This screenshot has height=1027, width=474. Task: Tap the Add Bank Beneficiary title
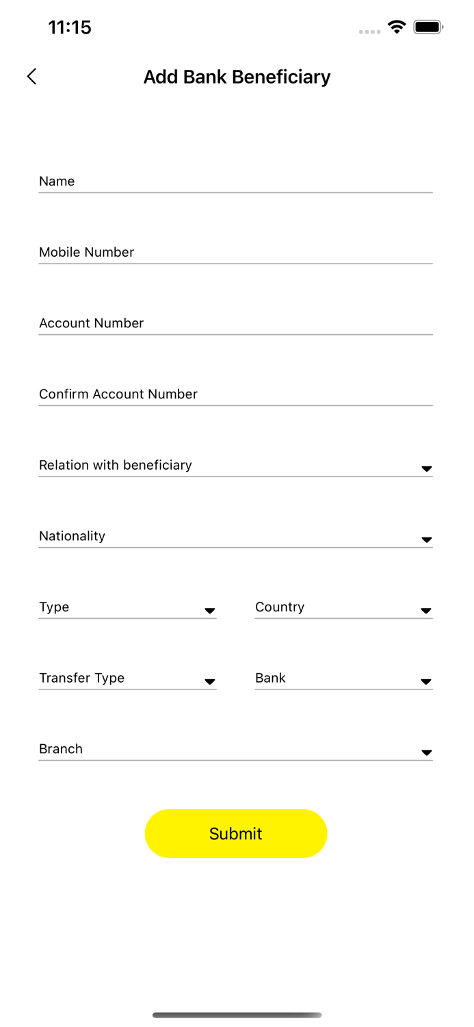(x=237, y=77)
